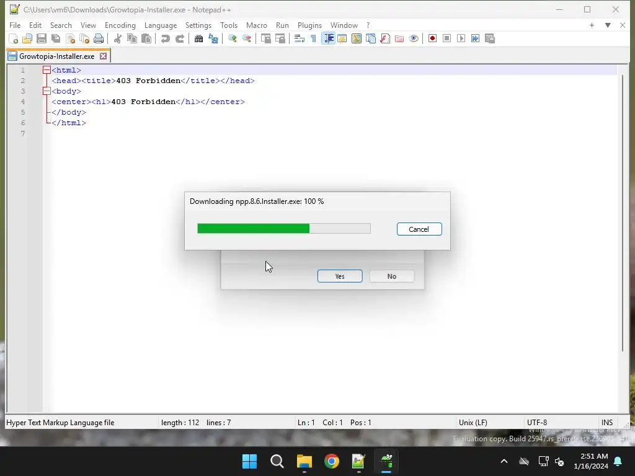Toggle INS insert mode in status bar

pyautogui.click(x=607, y=423)
